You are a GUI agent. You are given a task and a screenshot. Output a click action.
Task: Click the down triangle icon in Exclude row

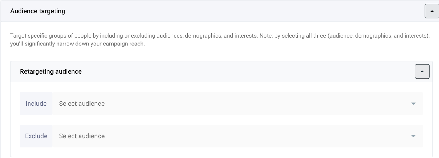point(413,136)
